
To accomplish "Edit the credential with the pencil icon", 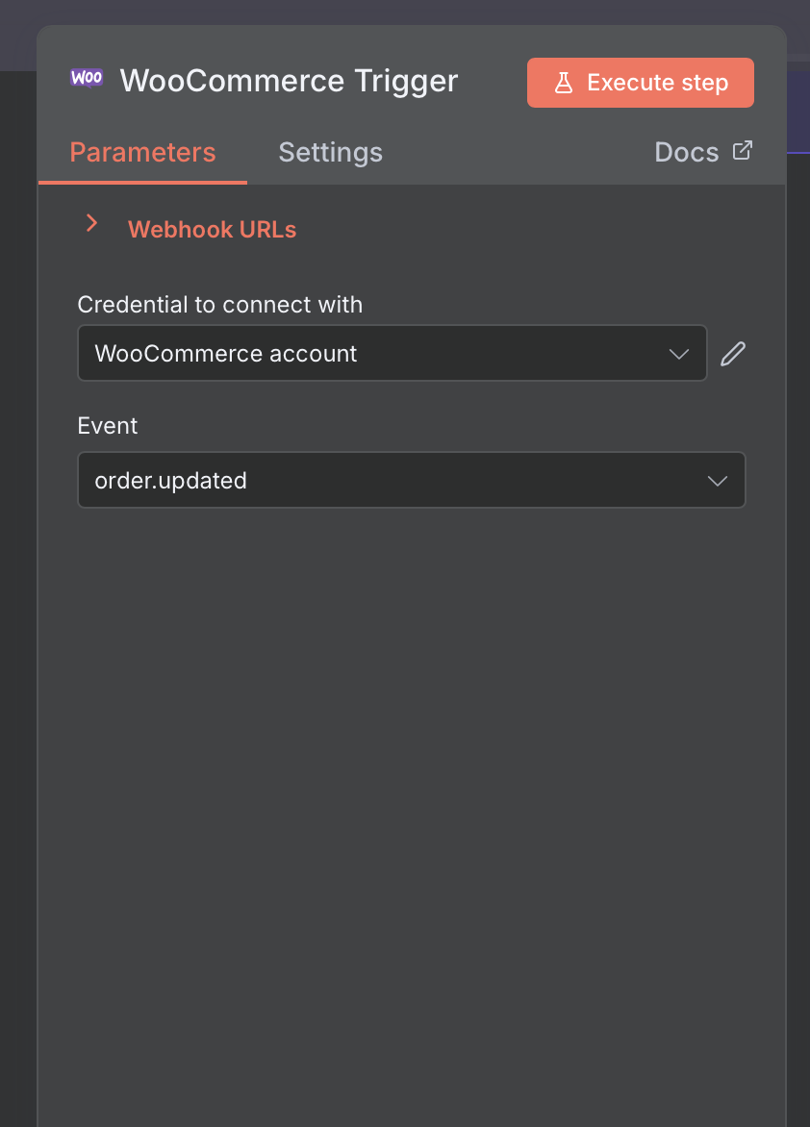I will click(733, 354).
